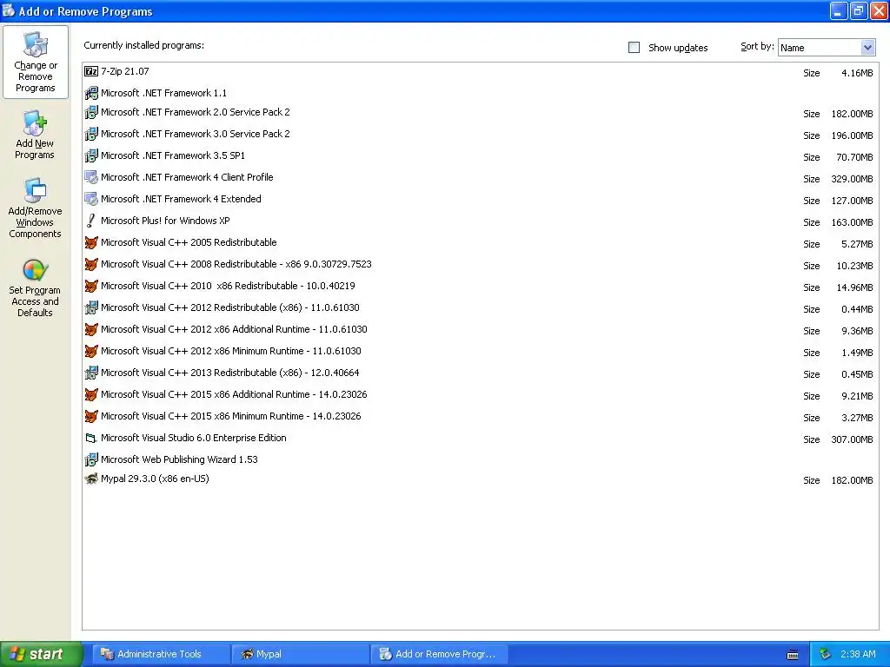Click the .NET Framework 4 Client Profile icon

click(90, 177)
